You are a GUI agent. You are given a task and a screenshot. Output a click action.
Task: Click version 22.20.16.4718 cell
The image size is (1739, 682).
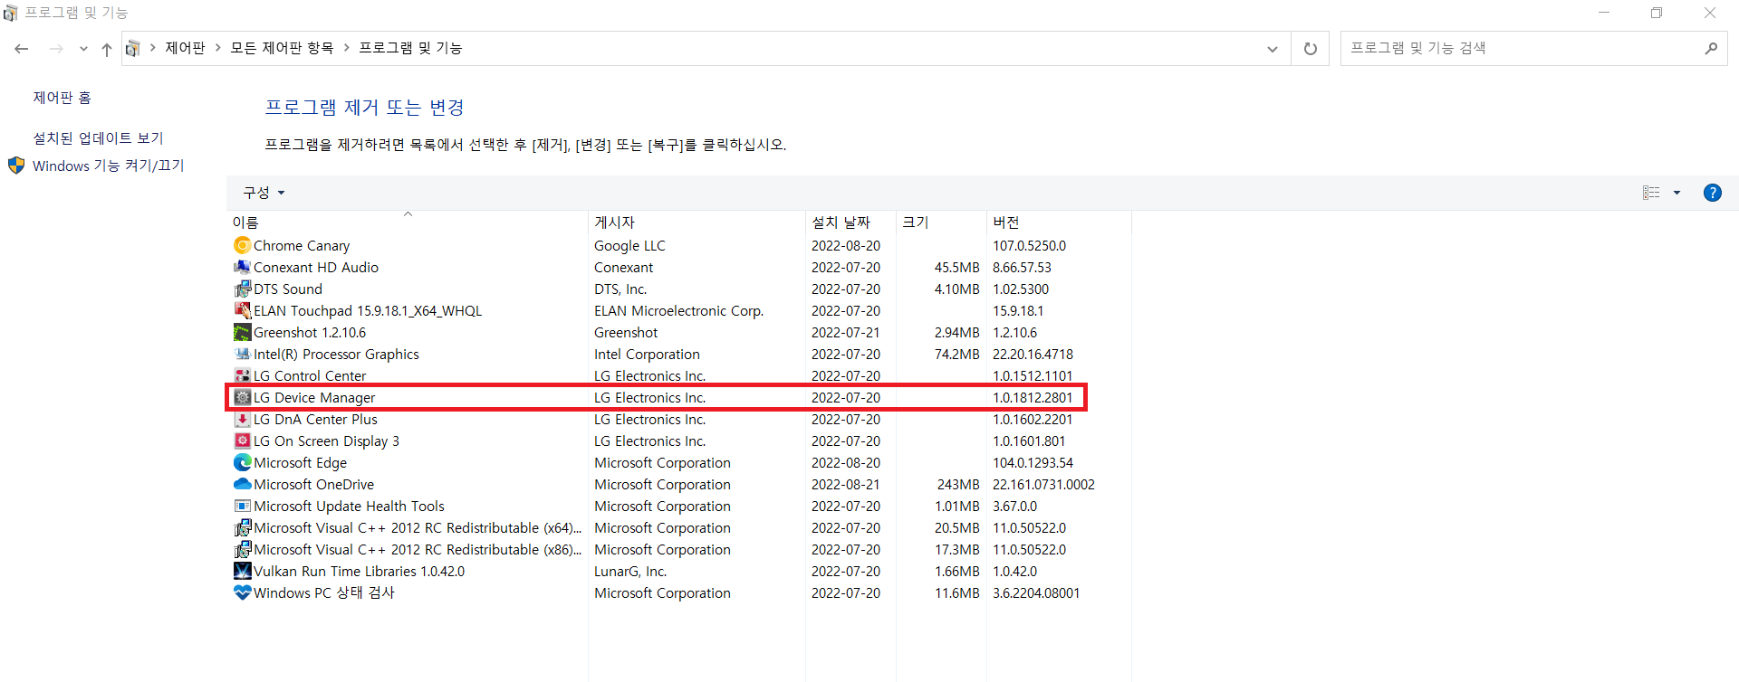coord(1033,354)
